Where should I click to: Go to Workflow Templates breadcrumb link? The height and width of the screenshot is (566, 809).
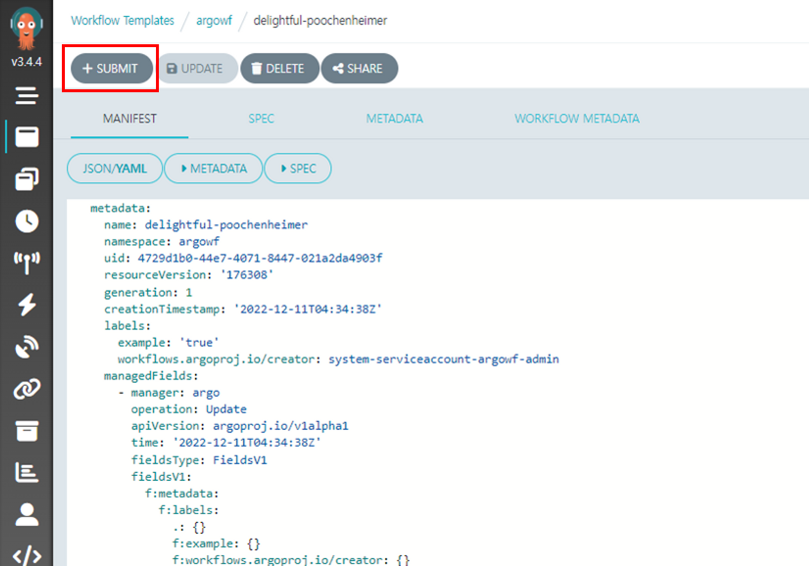pyautogui.click(x=122, y=20)
